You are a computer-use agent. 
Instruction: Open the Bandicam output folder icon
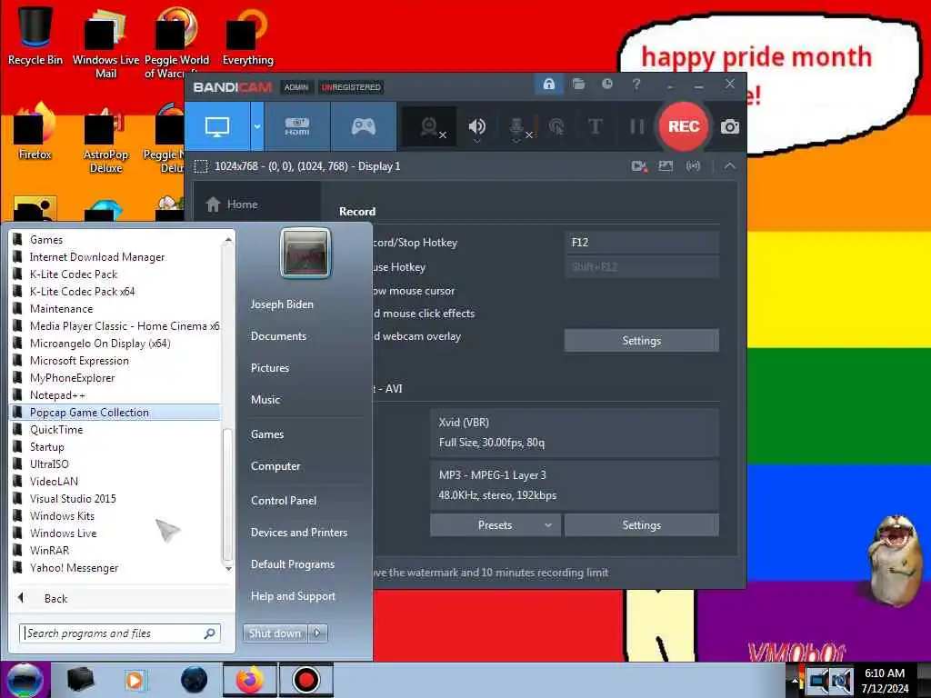tap(578, 85)
